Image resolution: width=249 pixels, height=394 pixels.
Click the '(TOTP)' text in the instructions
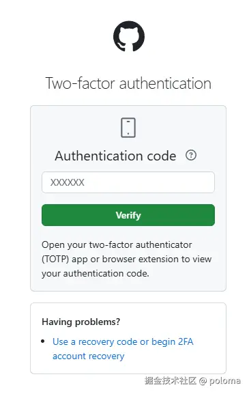coord(55,259)
